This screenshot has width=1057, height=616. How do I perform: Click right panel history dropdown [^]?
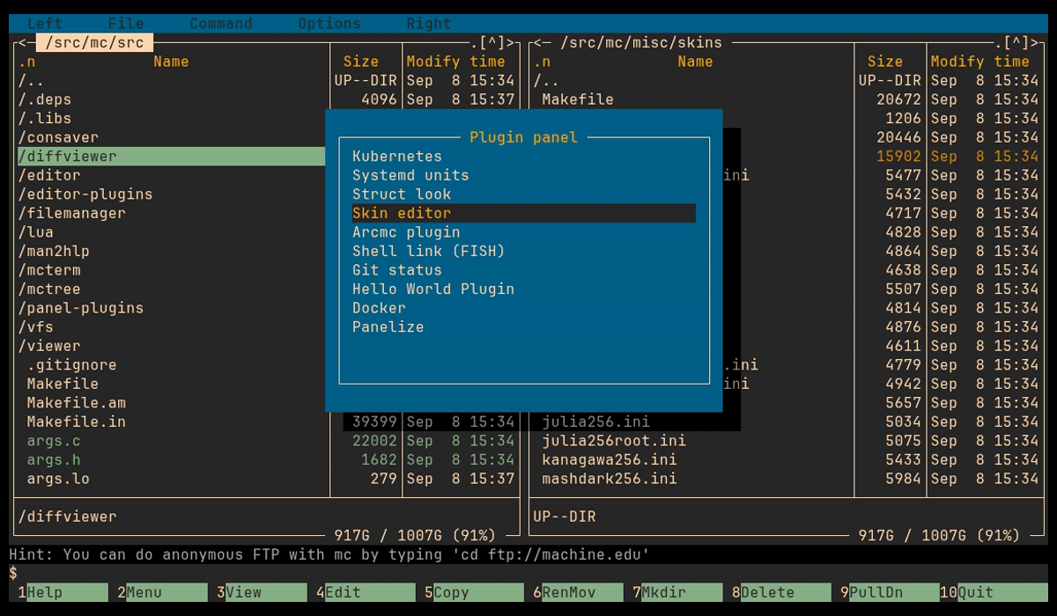pos(1016,42)
